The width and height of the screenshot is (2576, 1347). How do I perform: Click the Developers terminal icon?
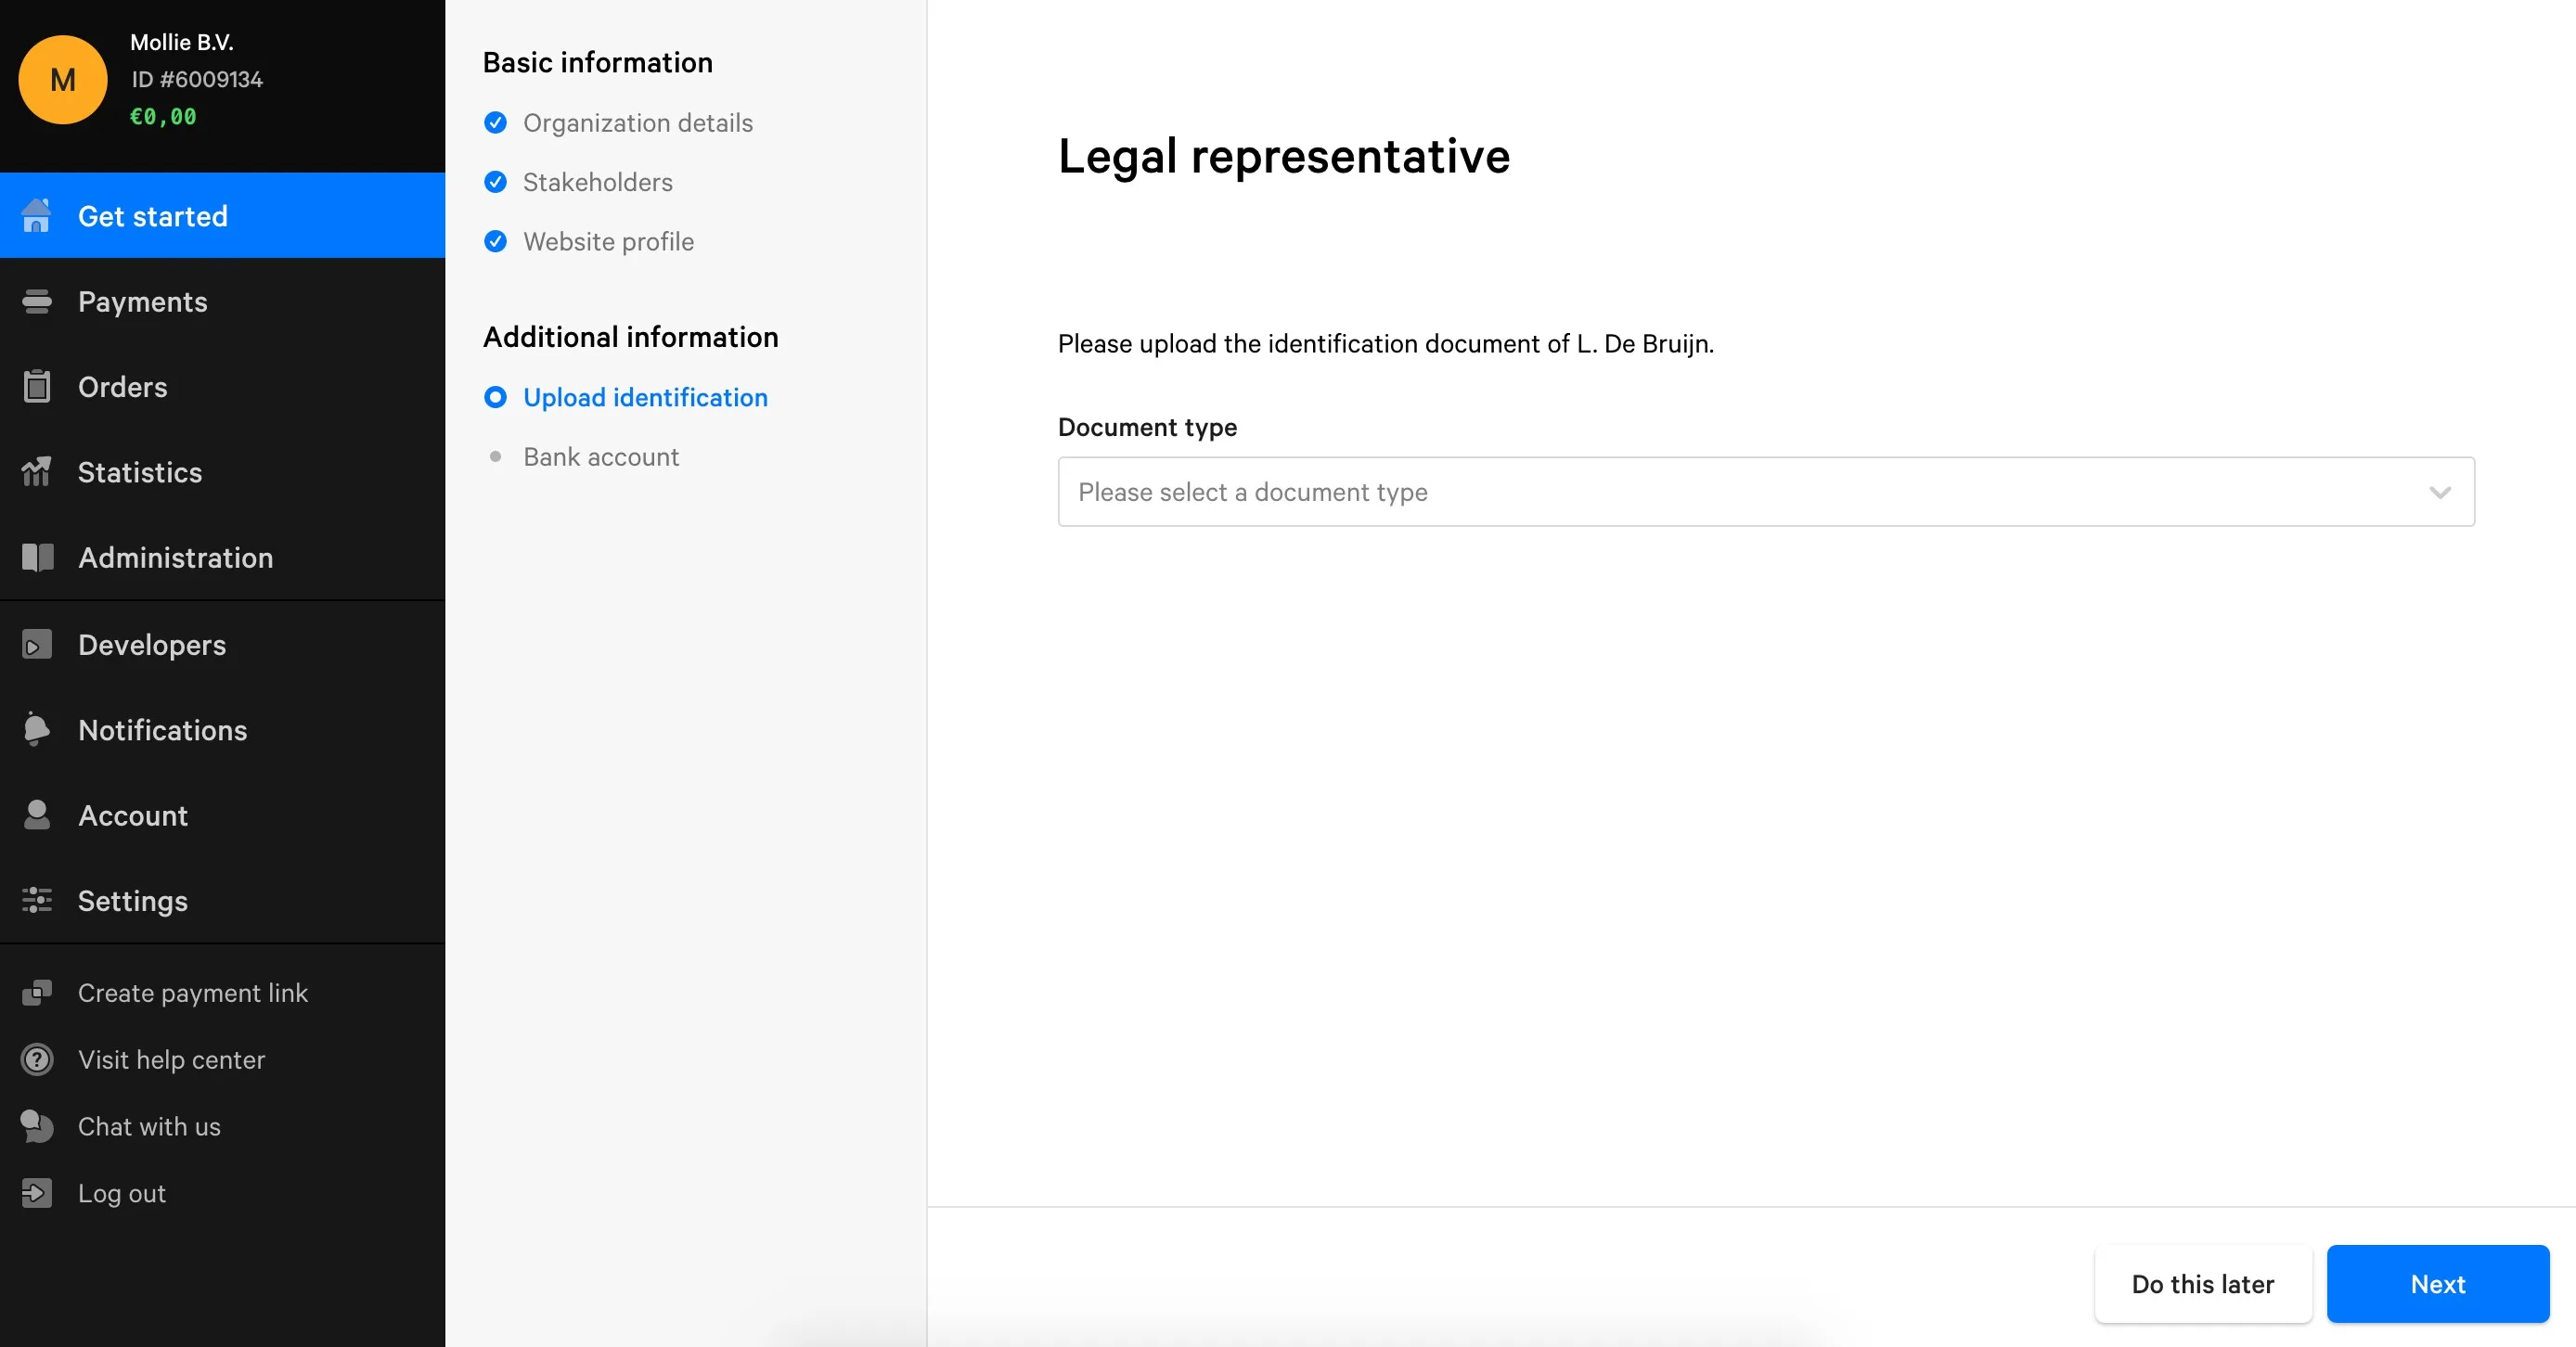(37, 645)
